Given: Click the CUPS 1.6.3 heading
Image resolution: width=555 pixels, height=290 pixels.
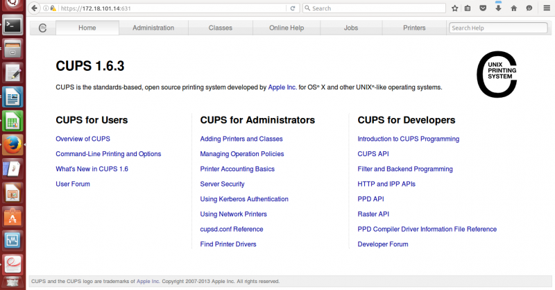Looking at the screenshot, I should pyautogui.click(x=90, y=66).
